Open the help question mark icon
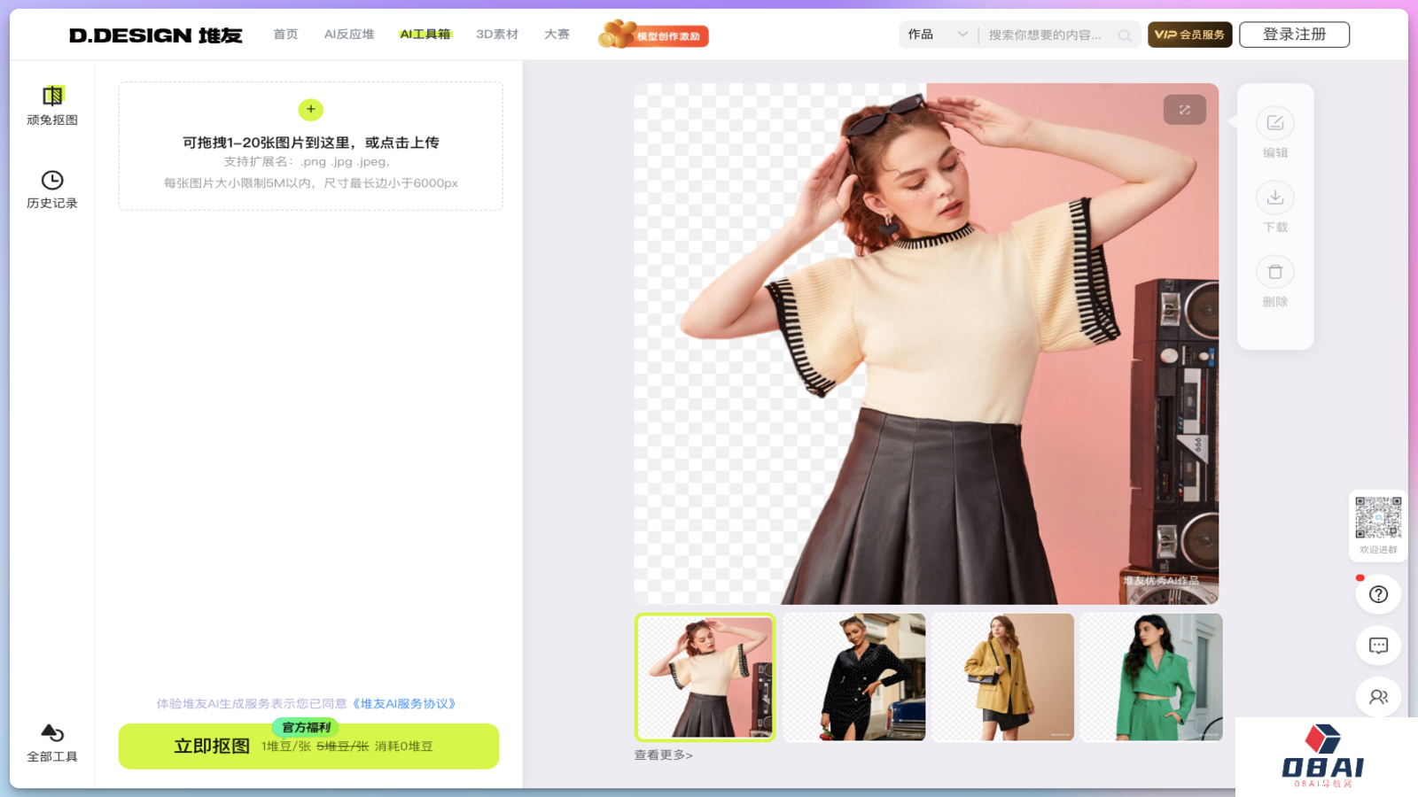The image size is (1418, 797). 1377,593
